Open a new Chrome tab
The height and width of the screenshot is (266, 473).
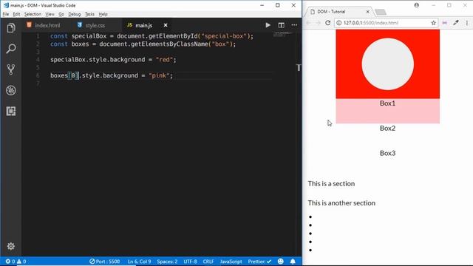381,12
